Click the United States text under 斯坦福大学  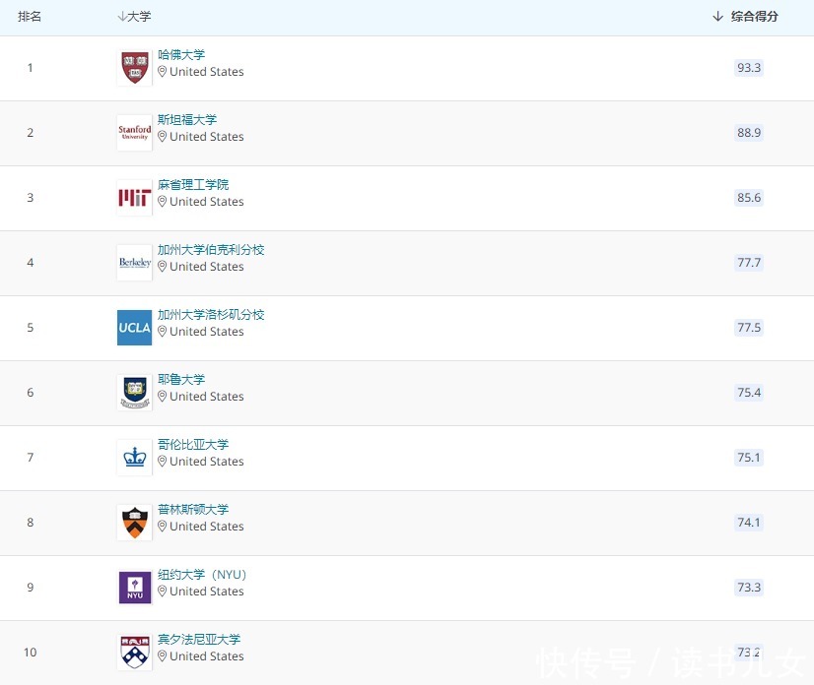coord(207,136)
